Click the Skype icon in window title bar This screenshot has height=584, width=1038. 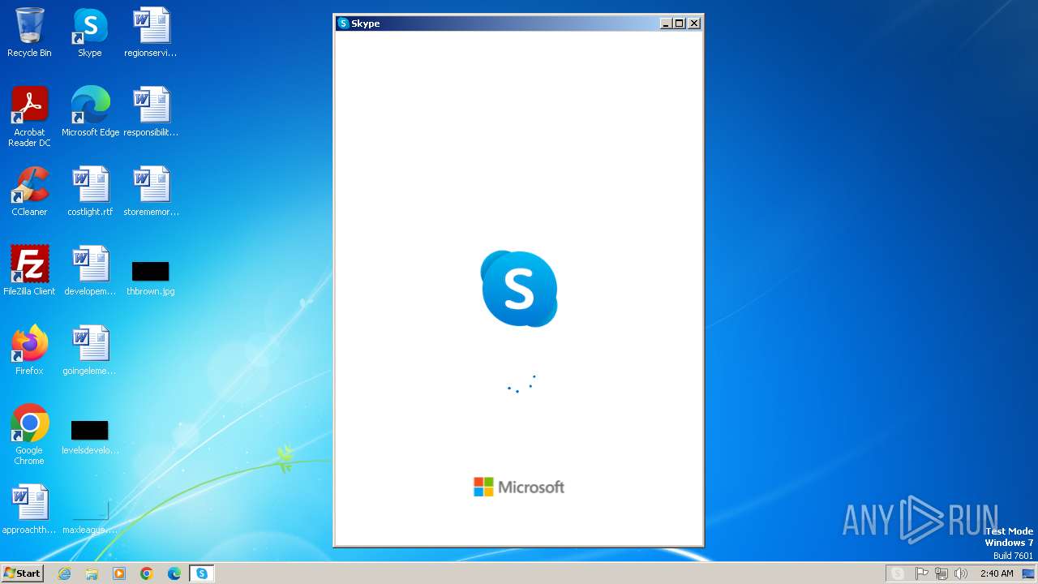click(x=343, y=24)
